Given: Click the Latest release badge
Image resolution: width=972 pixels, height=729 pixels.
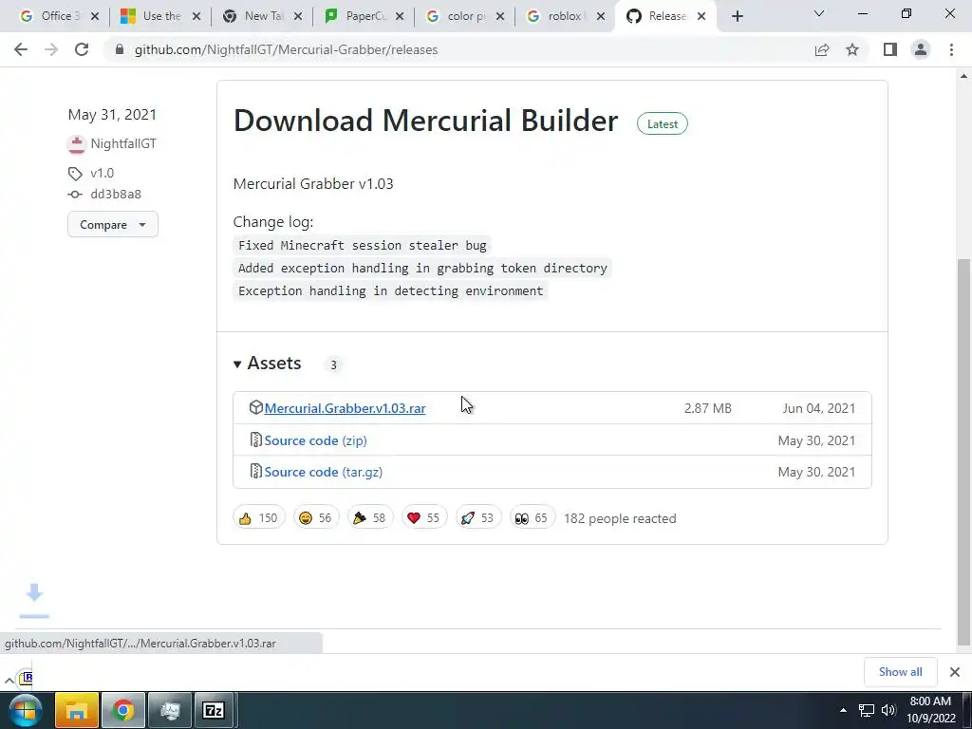Looking at the screenshot, I should (x=662, y=124).
